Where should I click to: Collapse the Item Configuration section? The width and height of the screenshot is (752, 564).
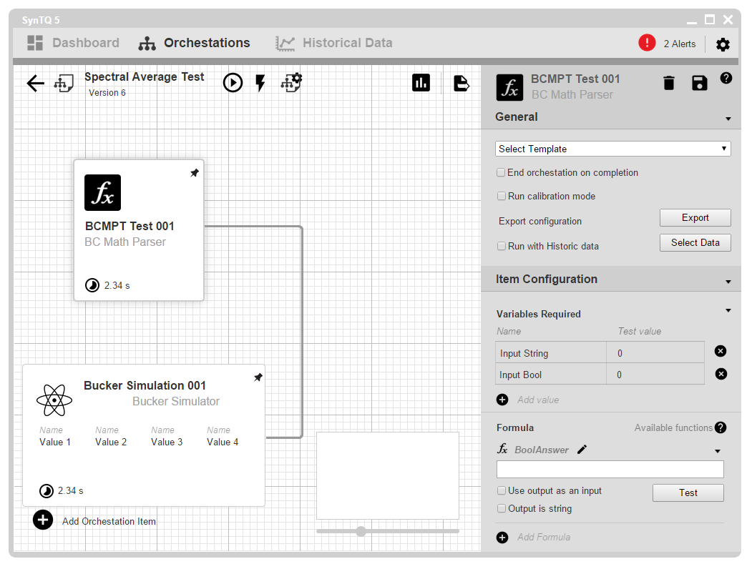click(x=728, y=282)
